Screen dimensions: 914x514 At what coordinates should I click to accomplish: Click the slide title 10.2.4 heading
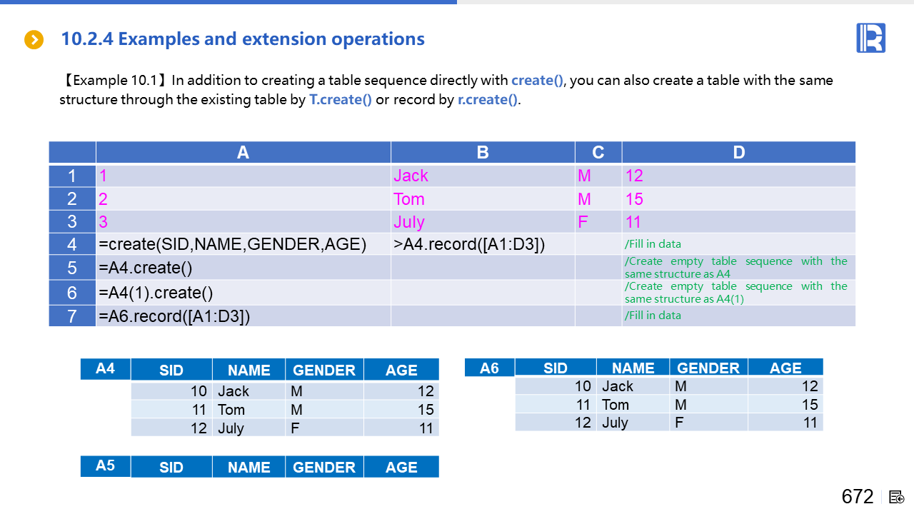(x=243, y=39)
